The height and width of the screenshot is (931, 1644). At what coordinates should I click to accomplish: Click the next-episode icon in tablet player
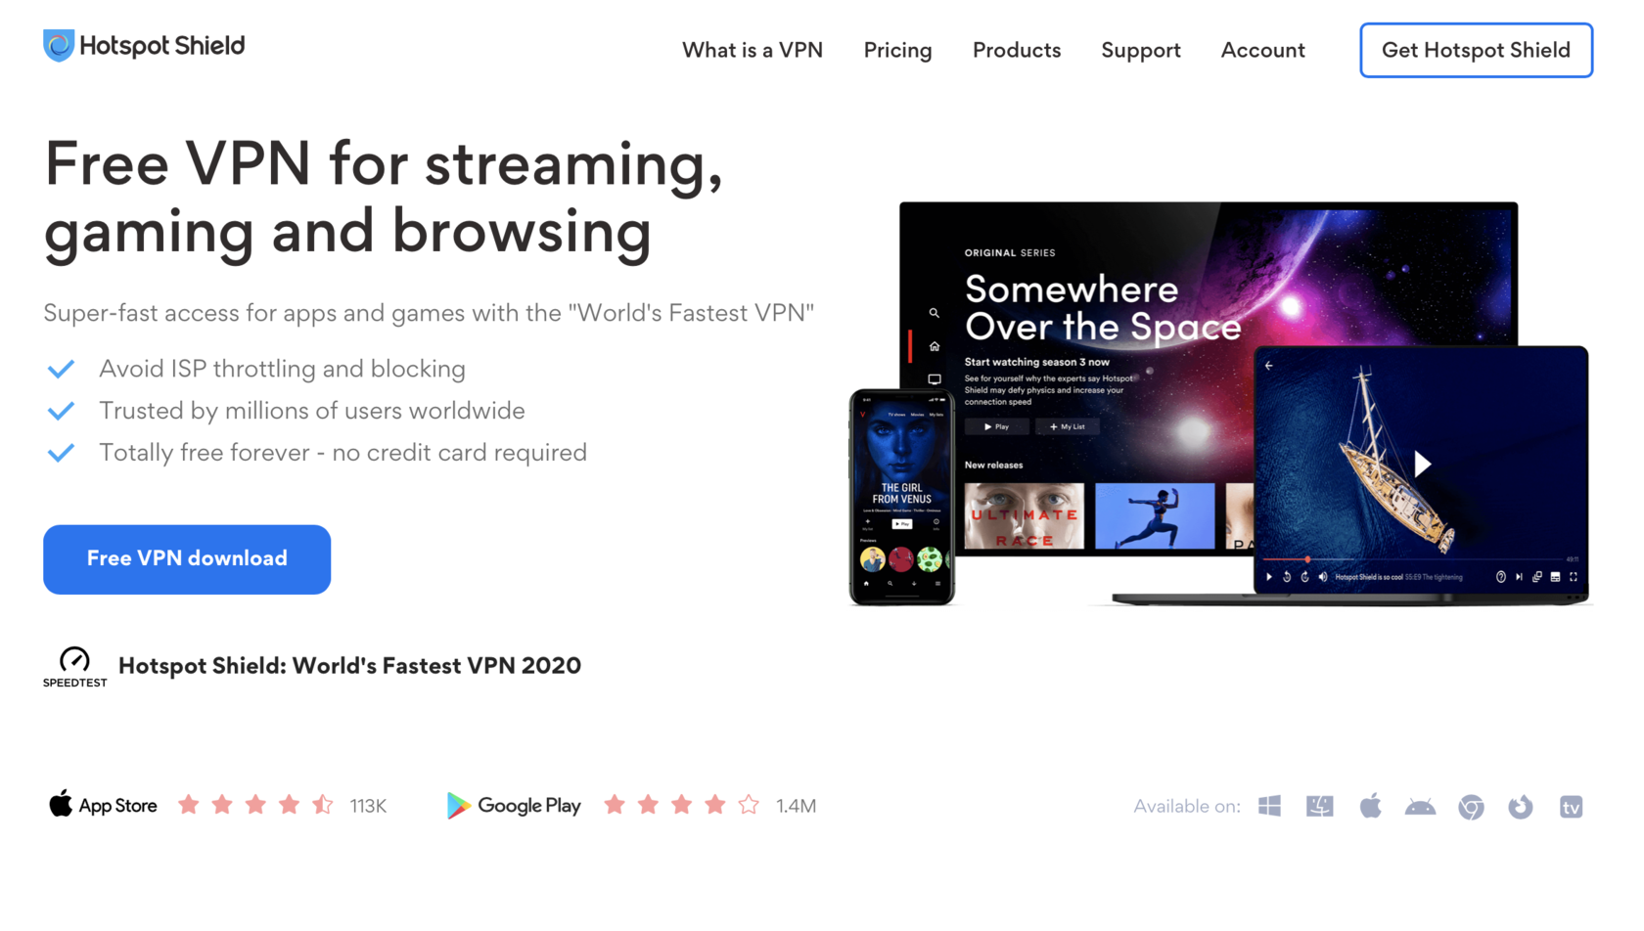coord(1519,577)
